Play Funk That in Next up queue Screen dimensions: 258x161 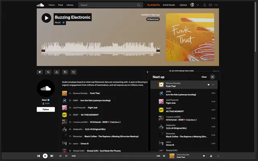(x=161, y=85)
